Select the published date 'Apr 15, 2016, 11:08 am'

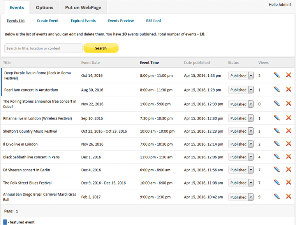(203, 183)
